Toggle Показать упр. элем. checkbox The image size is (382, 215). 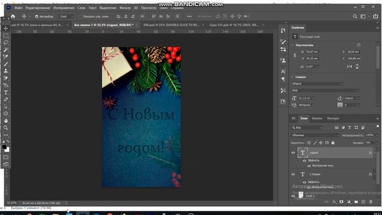(x=81, y=17)
